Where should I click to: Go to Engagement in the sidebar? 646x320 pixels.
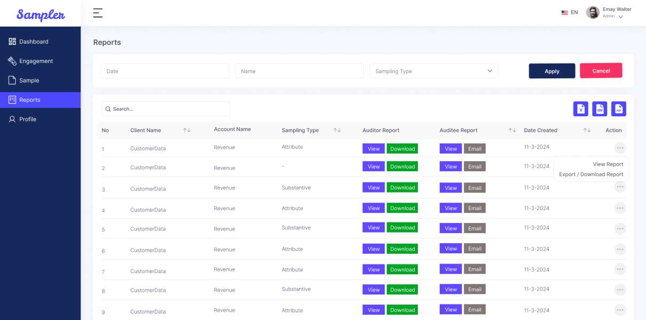(36, 61)
